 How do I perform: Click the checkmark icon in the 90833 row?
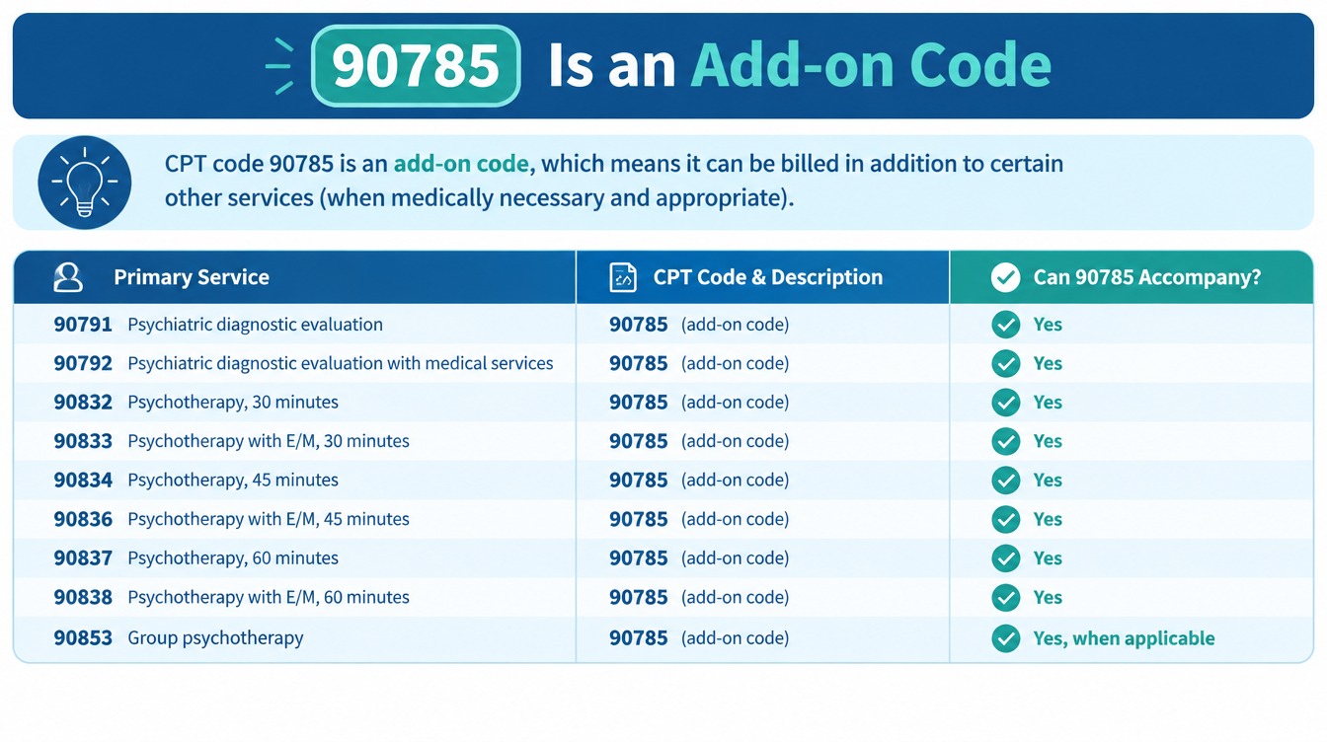pyautogui.click(x=1005, y=441)
